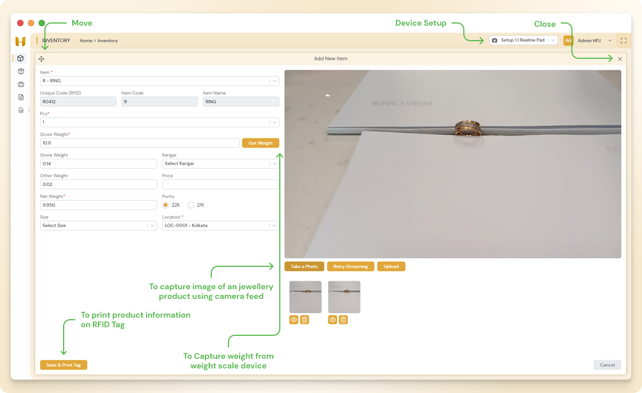
Task: Delete the second captured jewellery photo
Action: click(x=343, y=319)
